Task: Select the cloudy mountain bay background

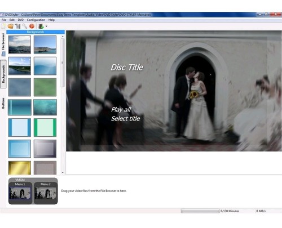Action: (20, 44)
